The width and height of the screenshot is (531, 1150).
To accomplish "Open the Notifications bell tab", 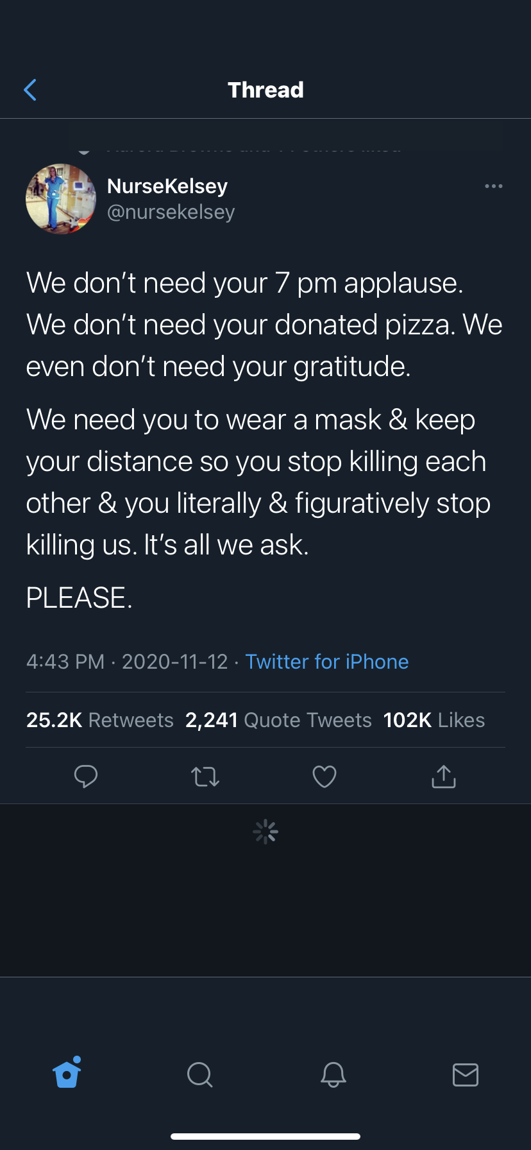I will [x=333, y=1074].
